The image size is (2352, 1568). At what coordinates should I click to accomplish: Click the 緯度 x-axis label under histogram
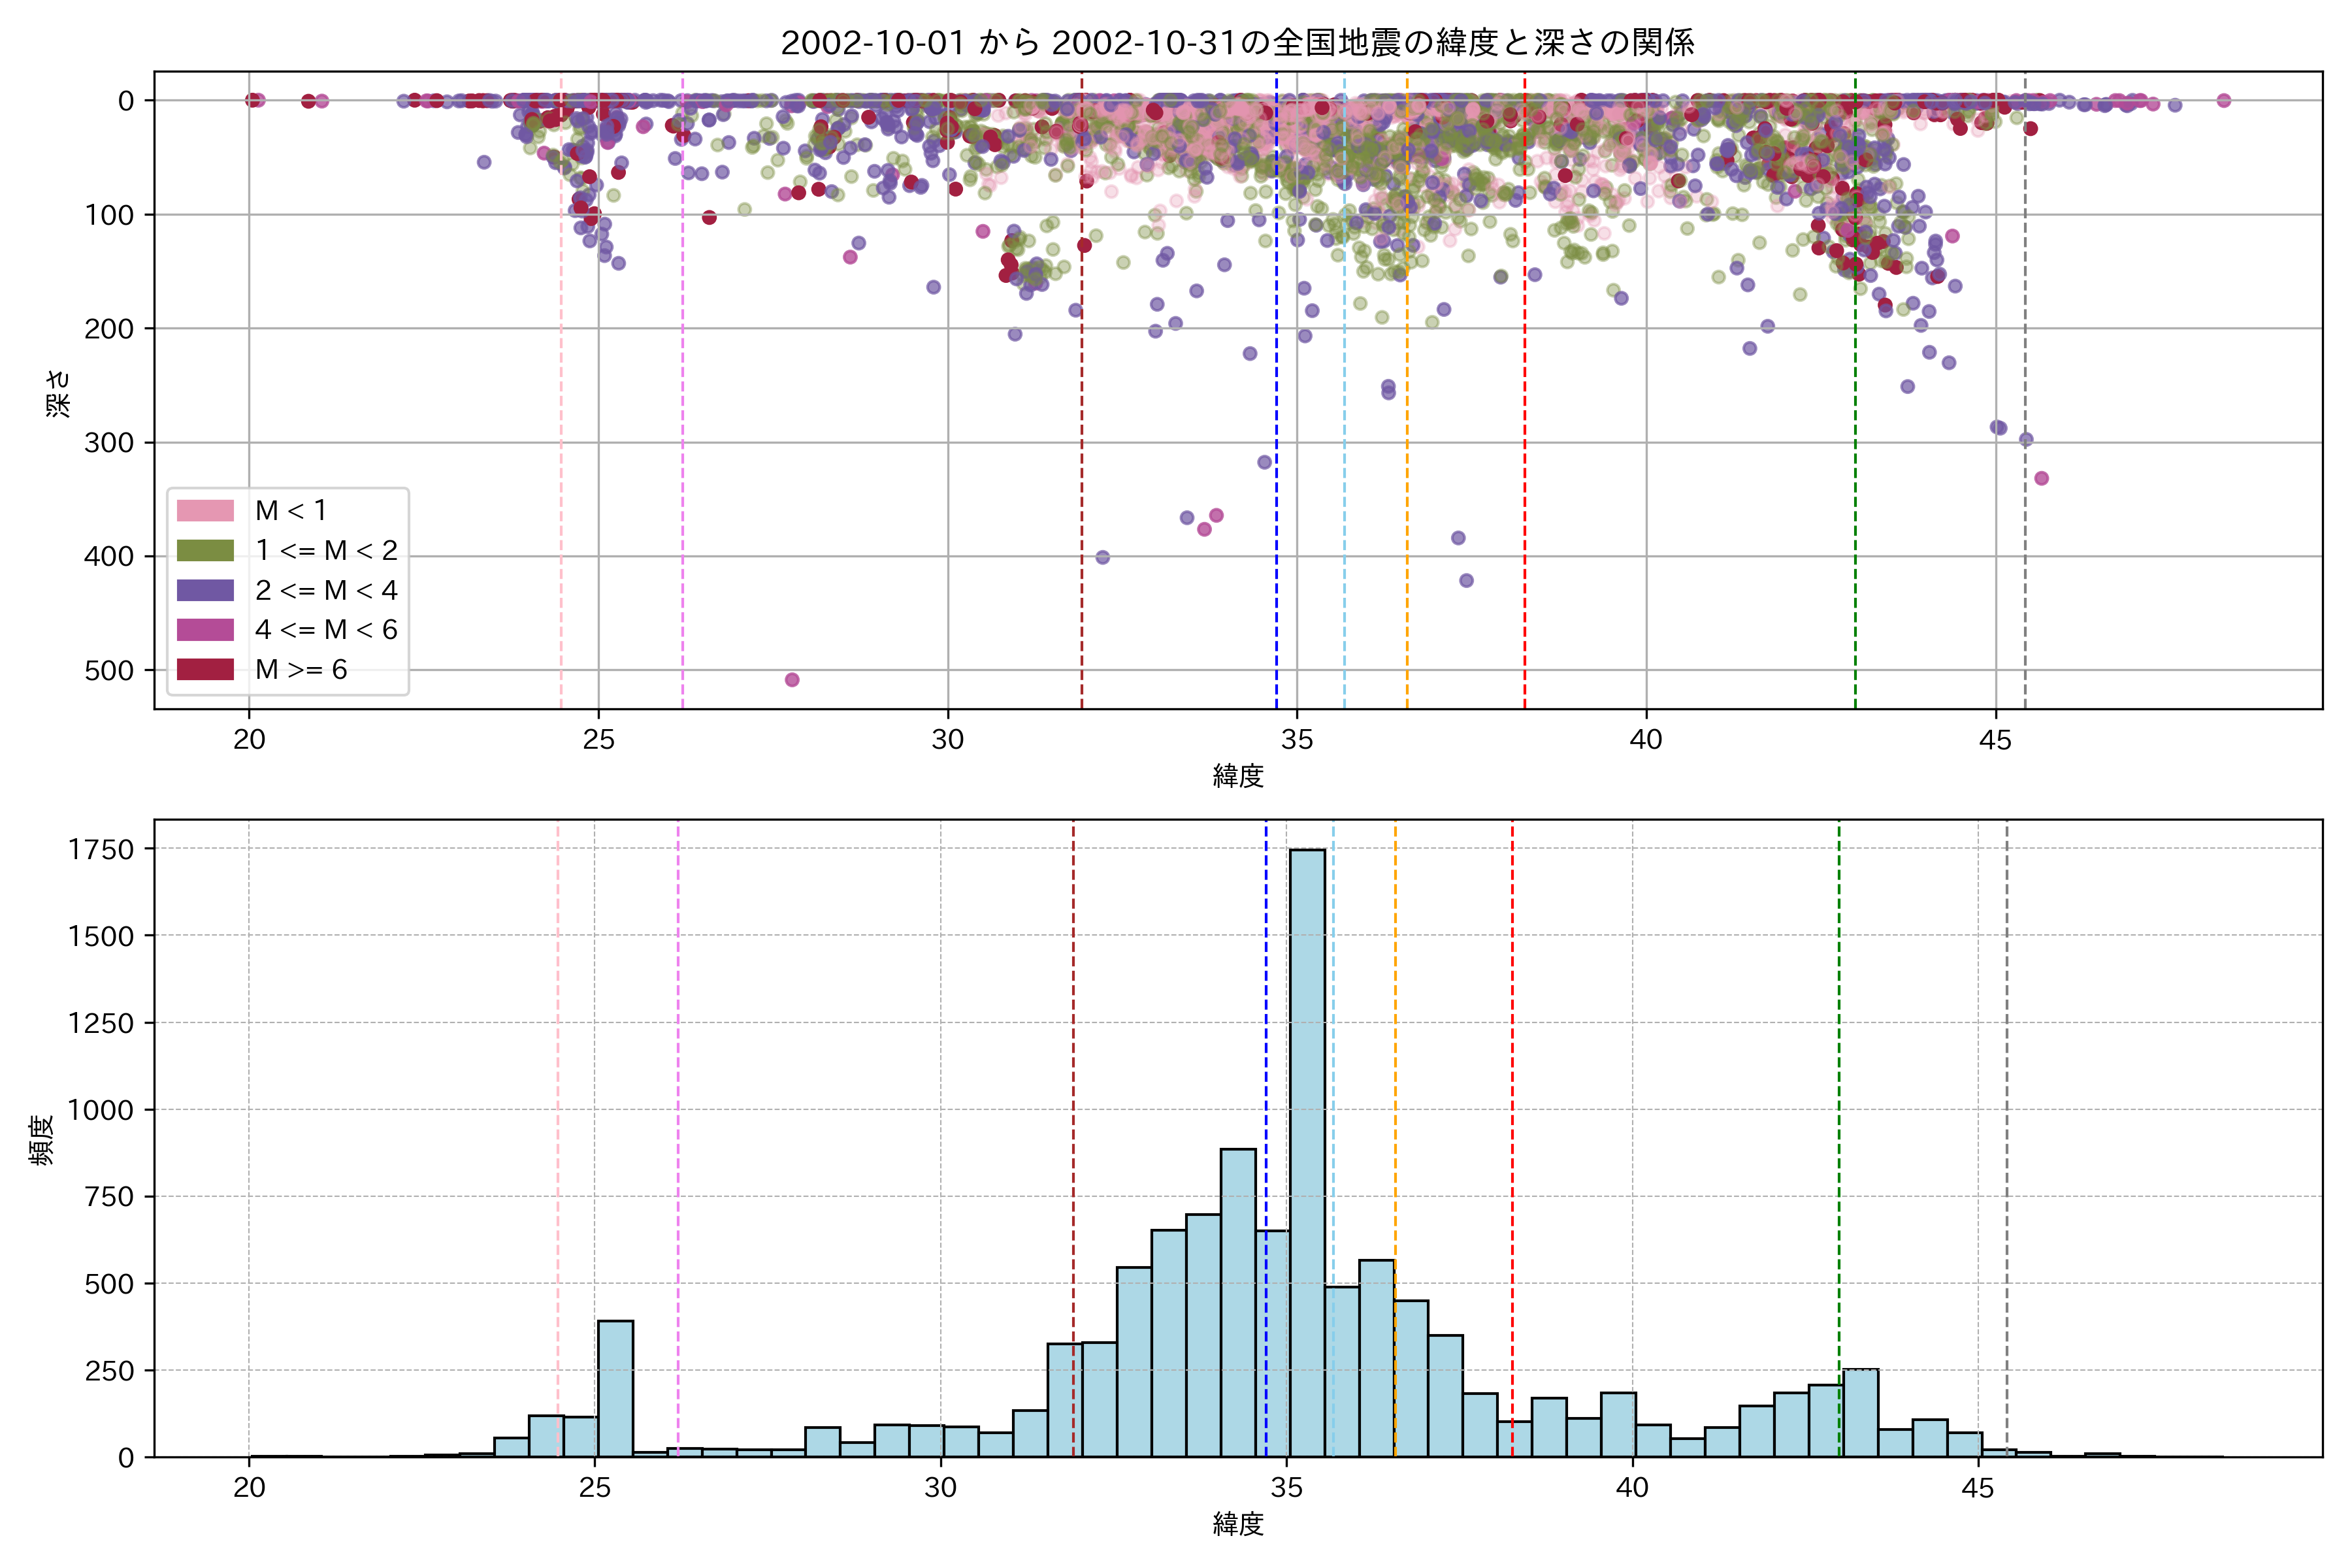click(1238, 1524)
